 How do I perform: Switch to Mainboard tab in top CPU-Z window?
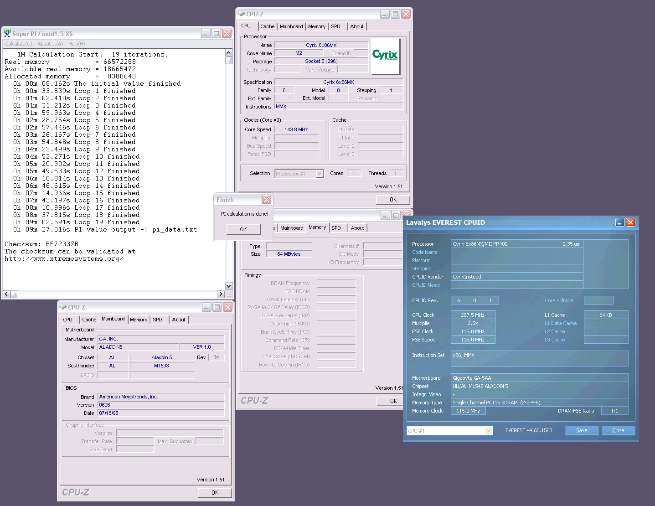pos(291,26)
